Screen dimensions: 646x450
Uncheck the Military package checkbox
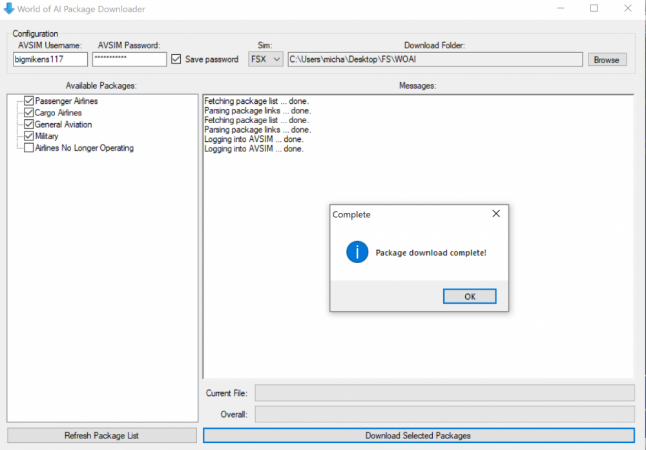click(28, 136)
